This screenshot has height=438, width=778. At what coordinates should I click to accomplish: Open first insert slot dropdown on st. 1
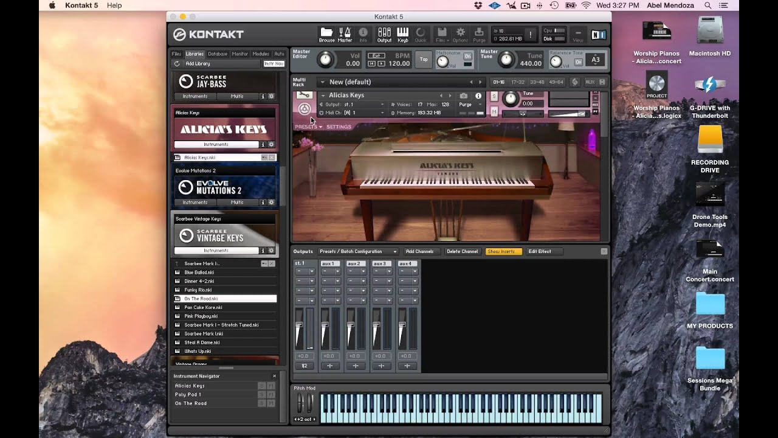(305, 271)
